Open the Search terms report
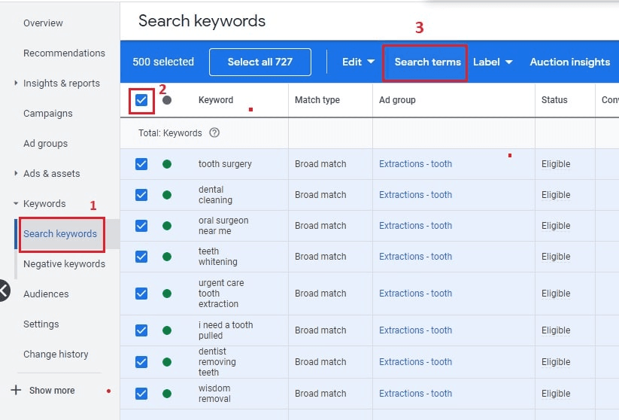The width and height of the screenshot is (619, 420). tap(427, 62)
